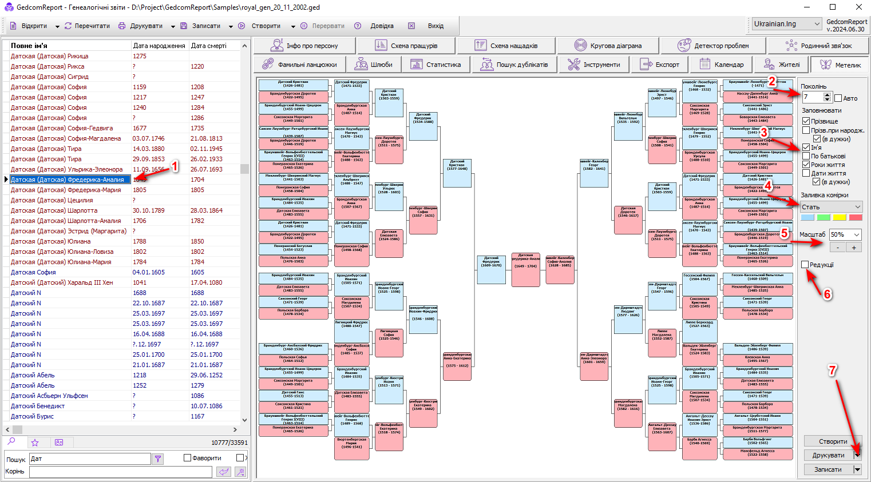The width and height of the screenshot is (871, 482).
Task: Open the 'Фамильні ланцюжки' family chains tool
Action: click(299, 65)
